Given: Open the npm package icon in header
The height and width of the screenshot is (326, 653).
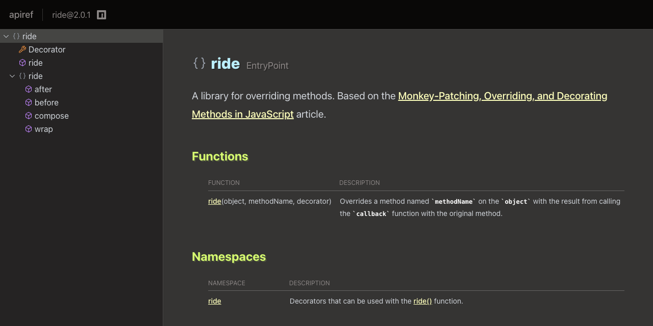Looking at the screenshot, I should (102, 15).
